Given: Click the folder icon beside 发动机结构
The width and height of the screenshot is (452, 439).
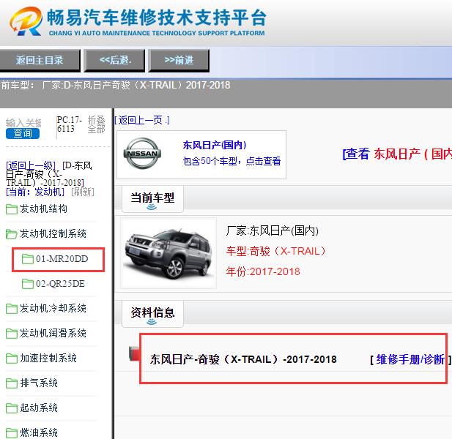Looking at the screenshot, I should point(12,209).
